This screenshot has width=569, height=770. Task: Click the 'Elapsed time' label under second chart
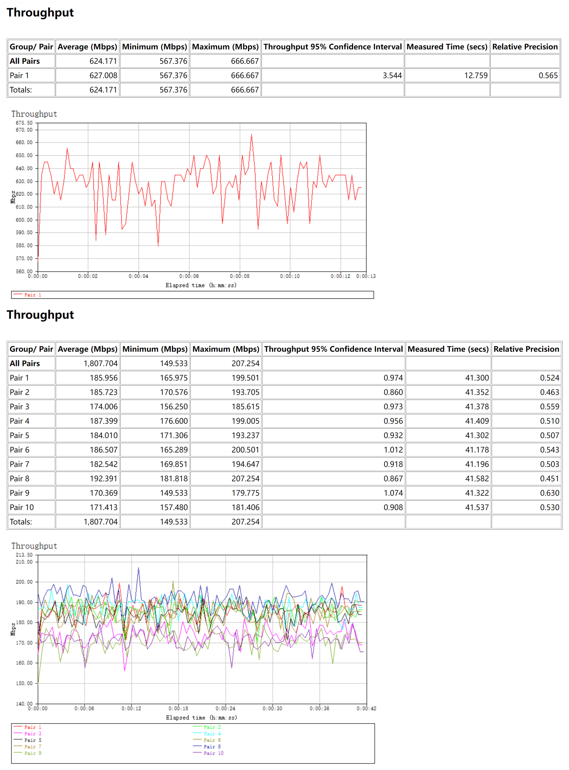(201, 718)
